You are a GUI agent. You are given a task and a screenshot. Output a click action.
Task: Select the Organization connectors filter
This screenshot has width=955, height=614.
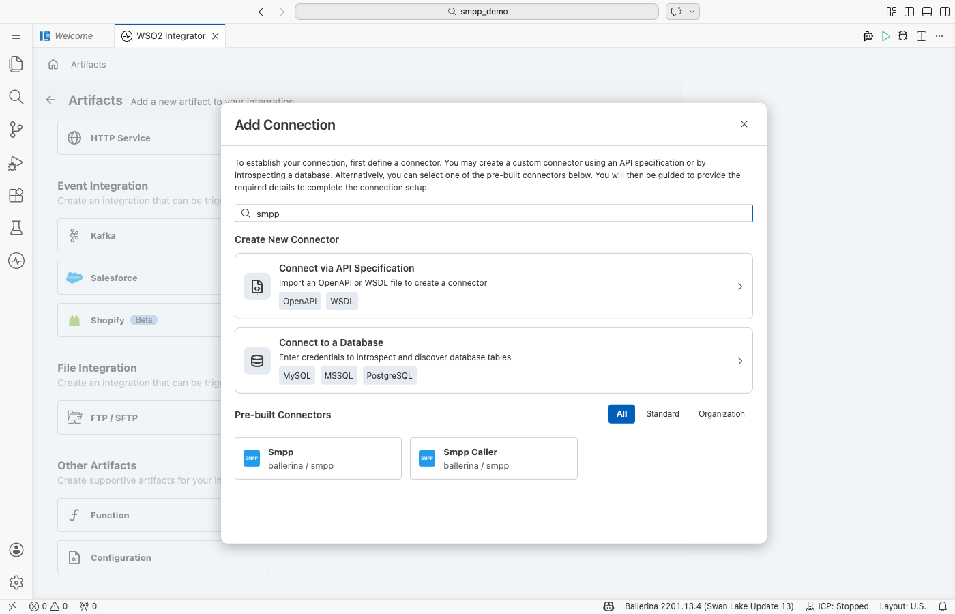tap(722, 414)
